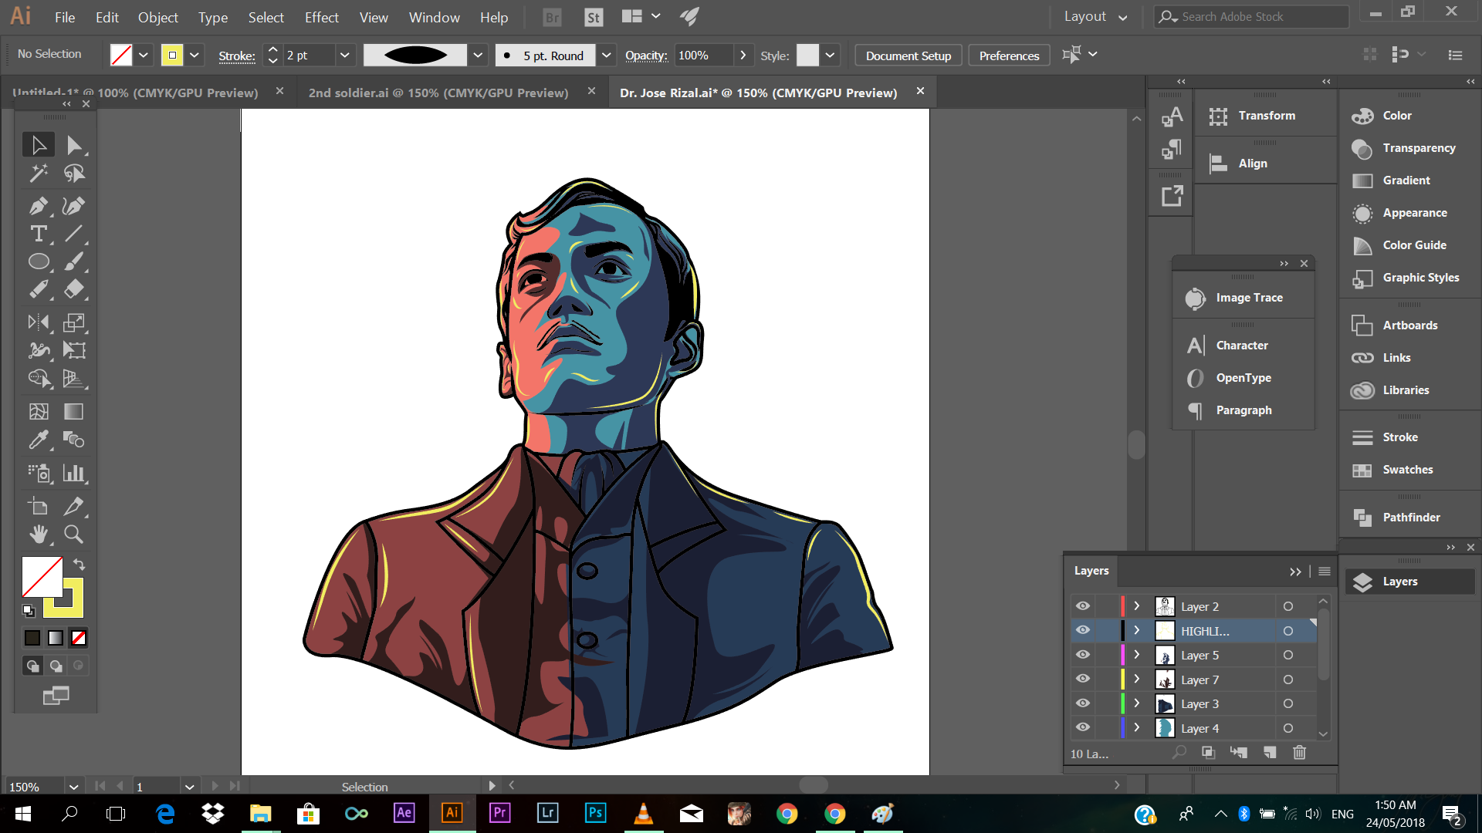The height and width of the screenshot is (833, 1482).
Task: Switch to 2nd soldier.ai tab
Action: coord(438,93)
